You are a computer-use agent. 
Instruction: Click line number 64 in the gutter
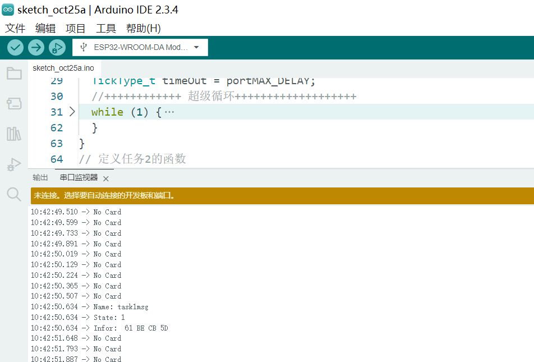[57, 159]
